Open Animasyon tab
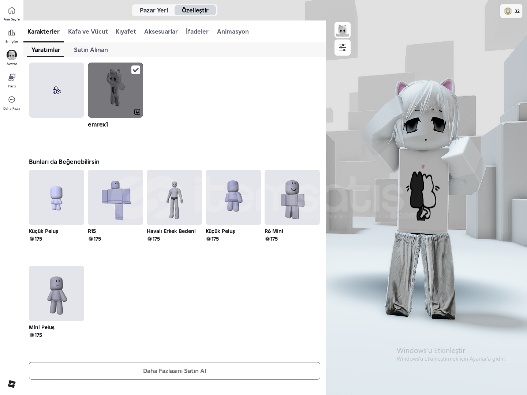 point(233,31)
